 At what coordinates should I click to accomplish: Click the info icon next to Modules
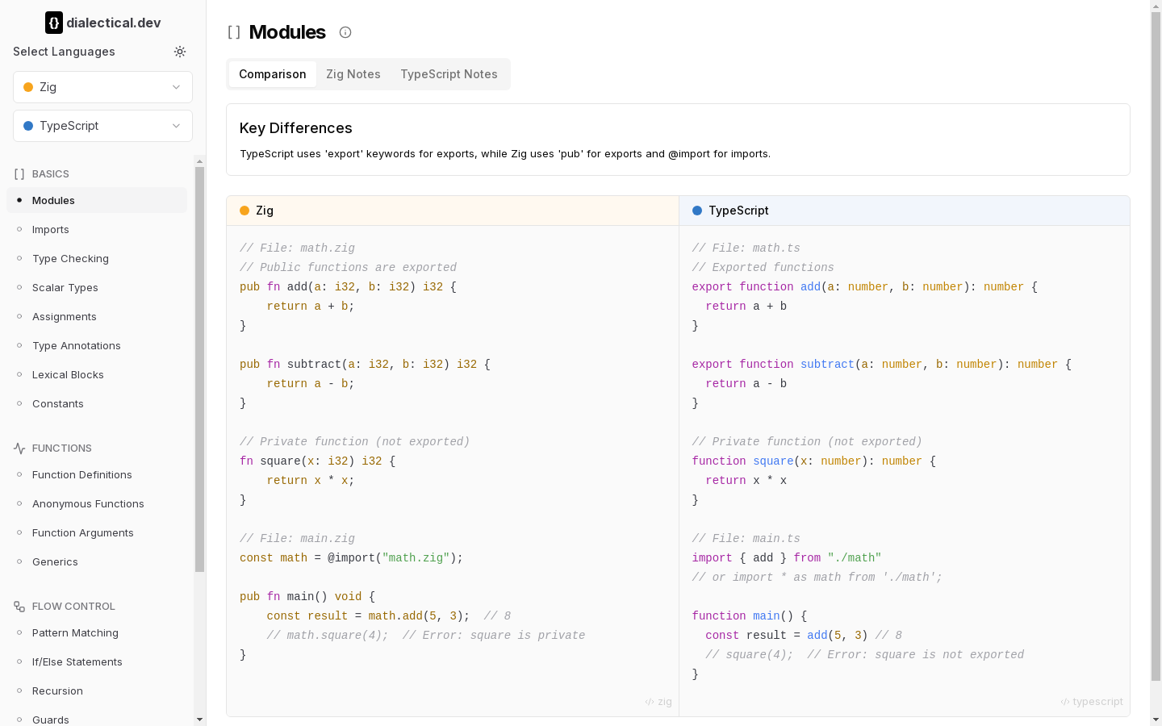(x=345, y=32)
